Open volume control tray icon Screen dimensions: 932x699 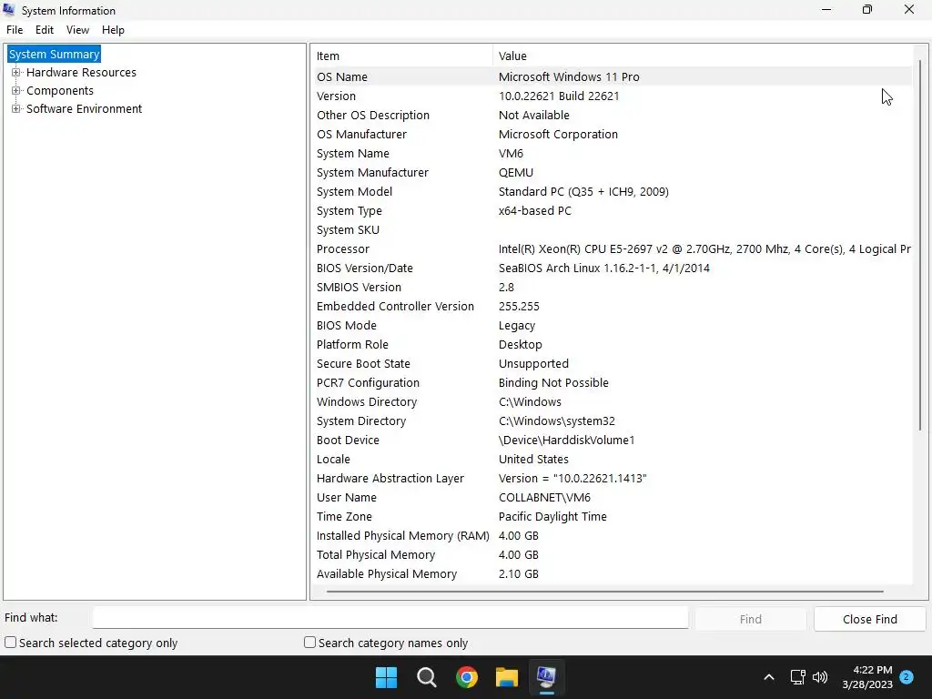(820, 677)
